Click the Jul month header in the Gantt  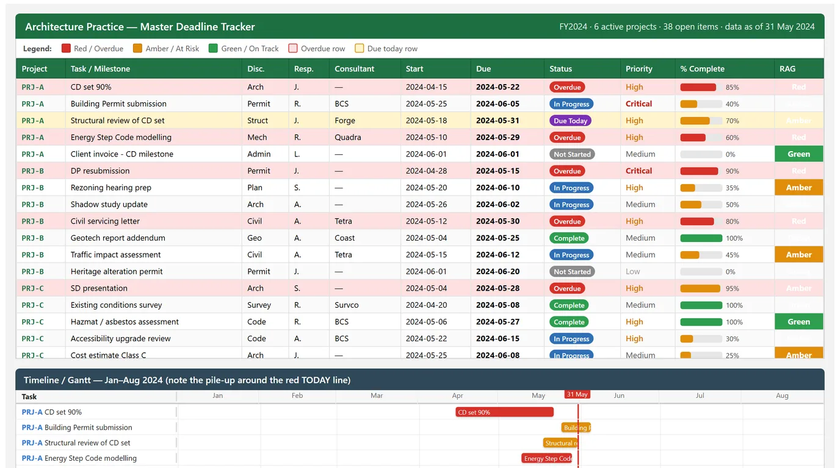700,395
